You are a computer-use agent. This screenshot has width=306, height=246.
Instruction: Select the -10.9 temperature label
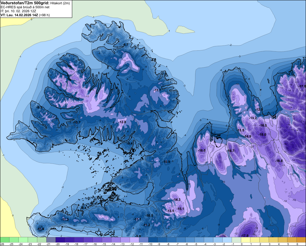pyautogui.click(x=166, y=162)
